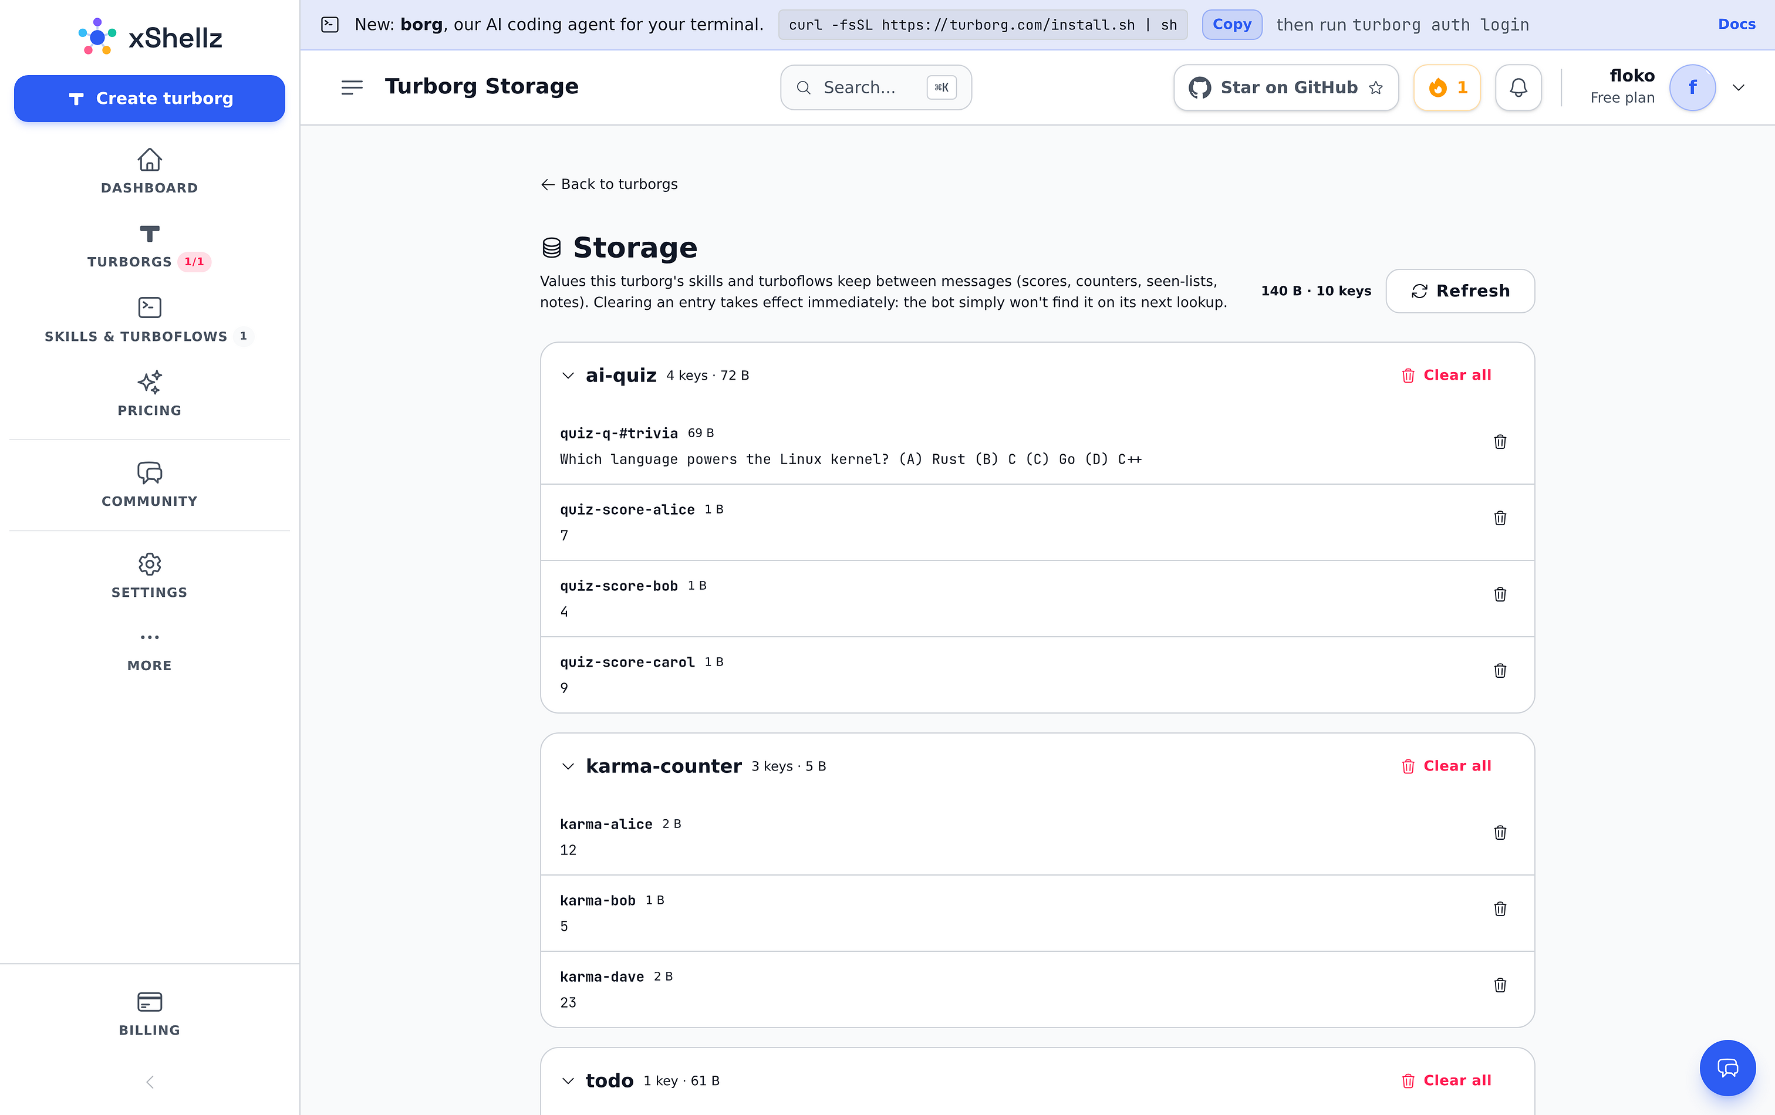This screenshot has height=1115, width=1775.
Task: Clear all todo keys
Action: [x=1446, y=1080]
